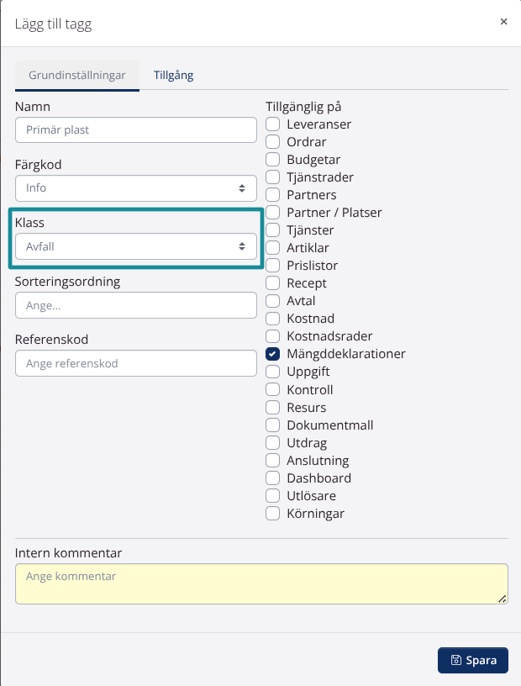Image resolution: width=521 pixels, height=686 pixels.
Task: Check the Ordrar checkbox
Action: [272, 141]
